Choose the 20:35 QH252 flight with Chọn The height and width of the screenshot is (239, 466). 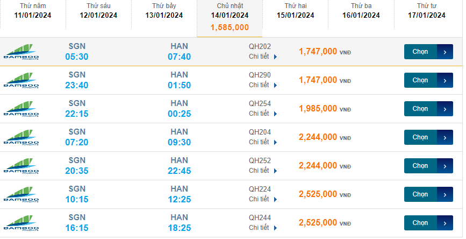pos(420,166)
